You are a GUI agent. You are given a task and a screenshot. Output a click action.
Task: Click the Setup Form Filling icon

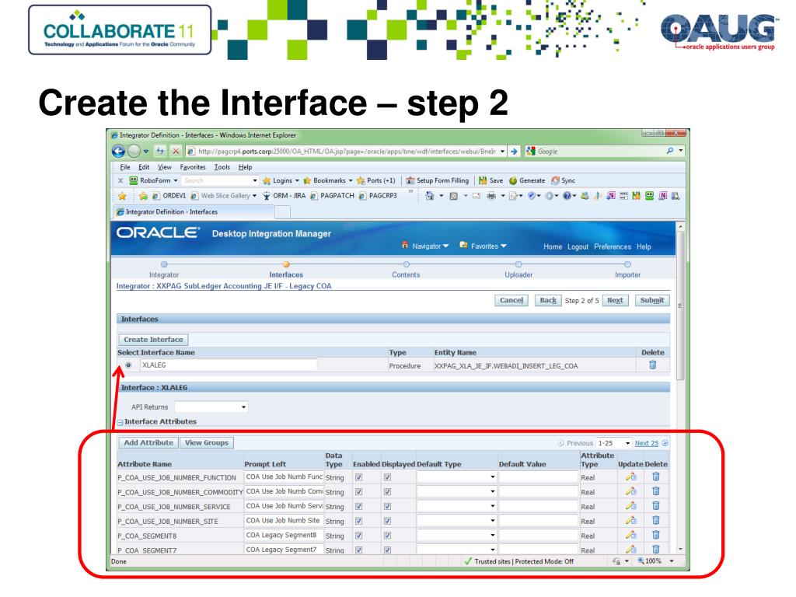(410, 180)
